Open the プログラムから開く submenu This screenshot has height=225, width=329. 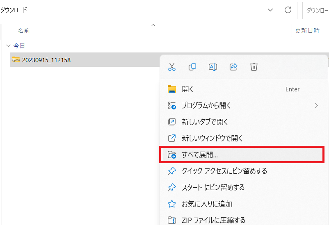(x=243, y=105)
